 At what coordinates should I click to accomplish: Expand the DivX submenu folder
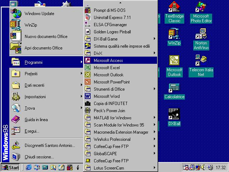(121, 53)
